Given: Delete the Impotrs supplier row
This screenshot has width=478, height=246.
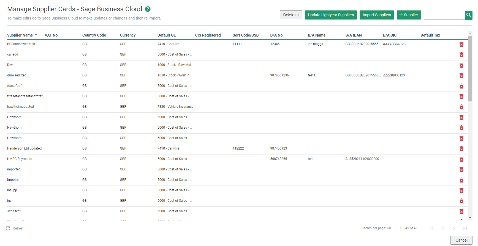Looking at the screenshot, I should (x=461, y=180).
